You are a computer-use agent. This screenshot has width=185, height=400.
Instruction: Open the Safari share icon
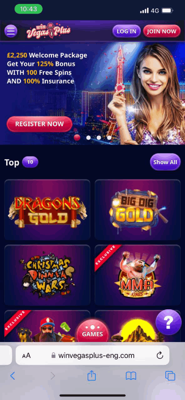pos(92,375)
